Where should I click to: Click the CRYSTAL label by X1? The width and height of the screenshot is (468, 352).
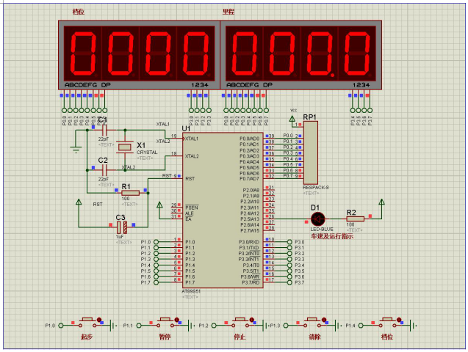point(147,153)
